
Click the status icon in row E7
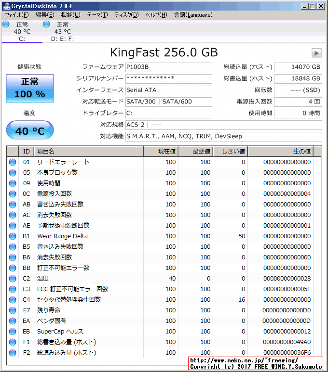coord(13,310)
